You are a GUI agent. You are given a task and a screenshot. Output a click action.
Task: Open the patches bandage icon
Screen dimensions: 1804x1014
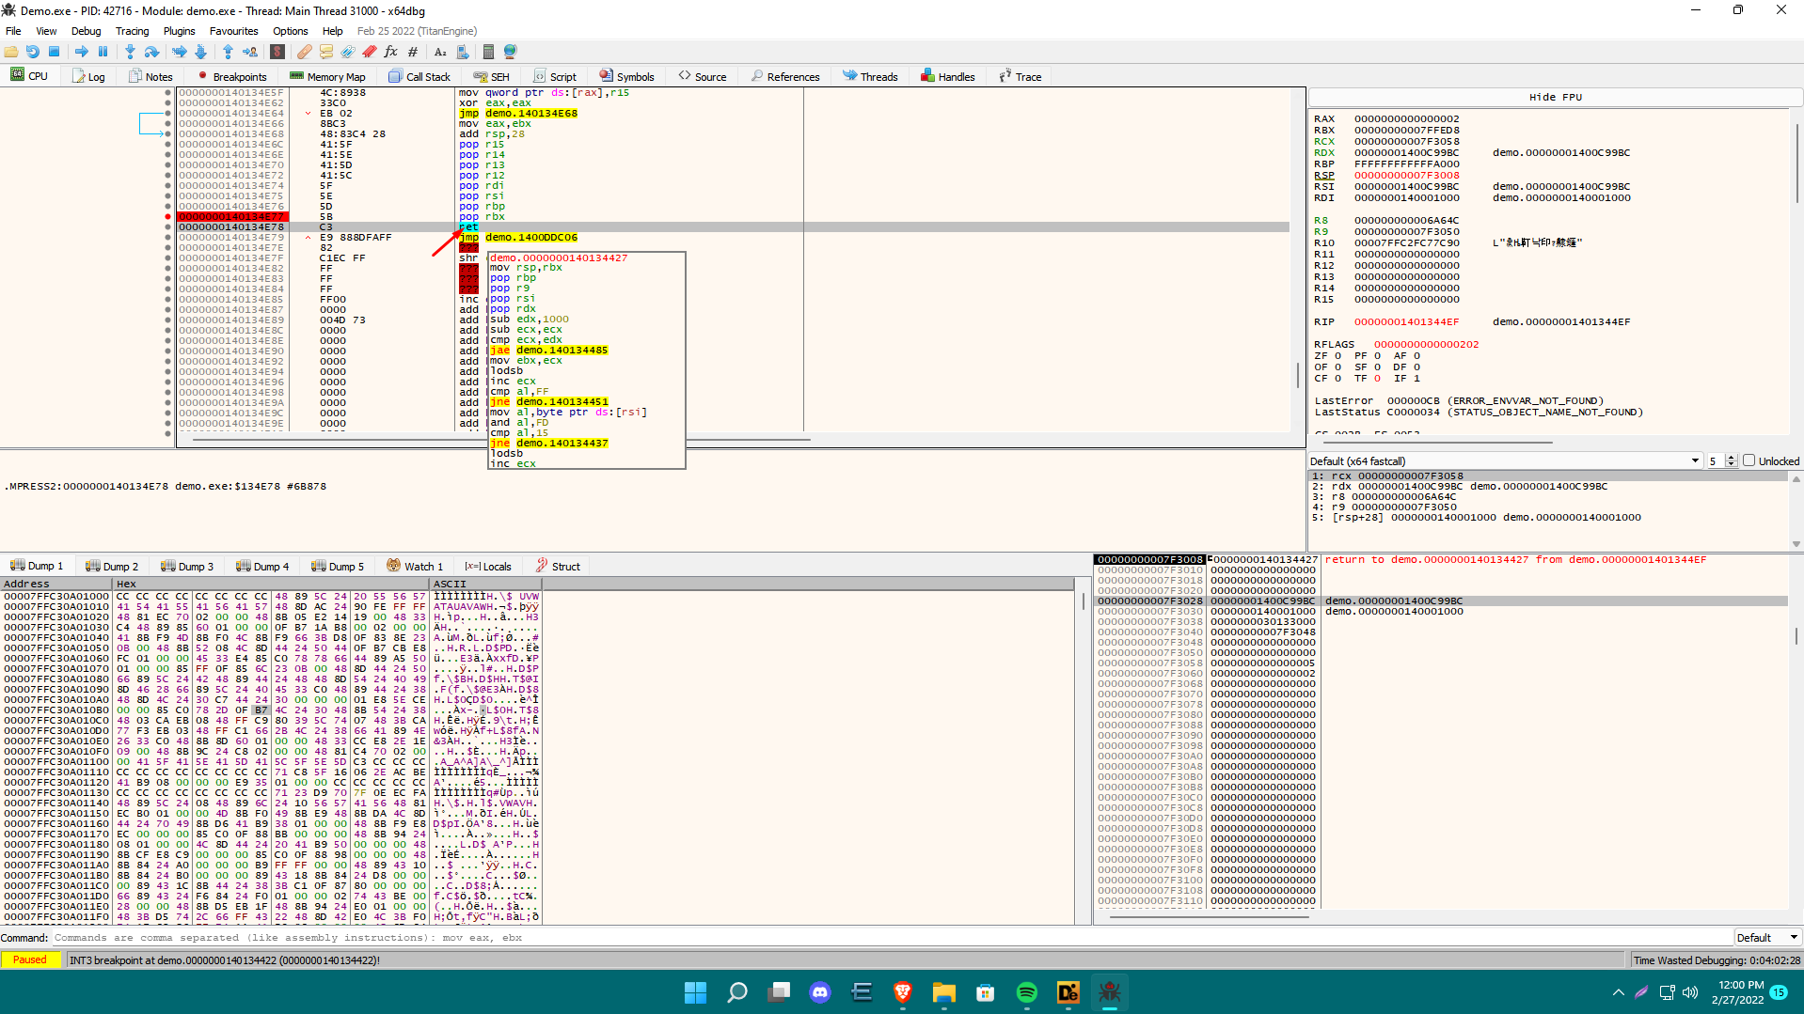click(x=305, y=52)
